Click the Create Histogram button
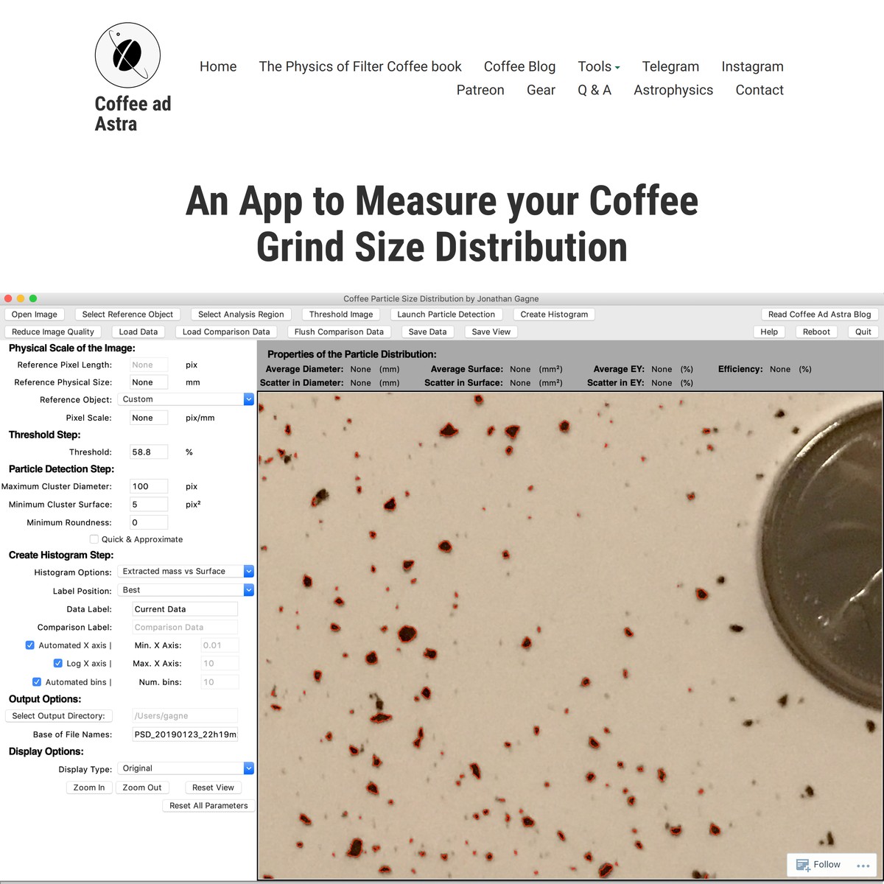Viewport: 884px width, 884px height. pyautogui.click(x=554, y=314)
